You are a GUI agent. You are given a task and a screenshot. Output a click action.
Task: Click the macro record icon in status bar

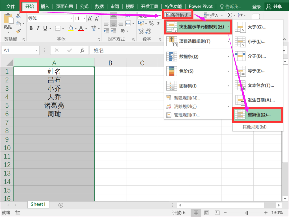pyautogui.click(x=18, y=213)
